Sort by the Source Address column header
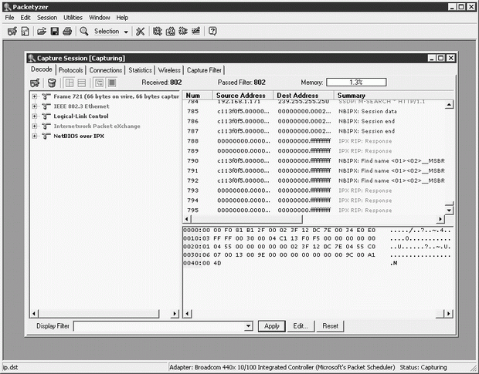The image size is (479, 374). coord(243,96)
